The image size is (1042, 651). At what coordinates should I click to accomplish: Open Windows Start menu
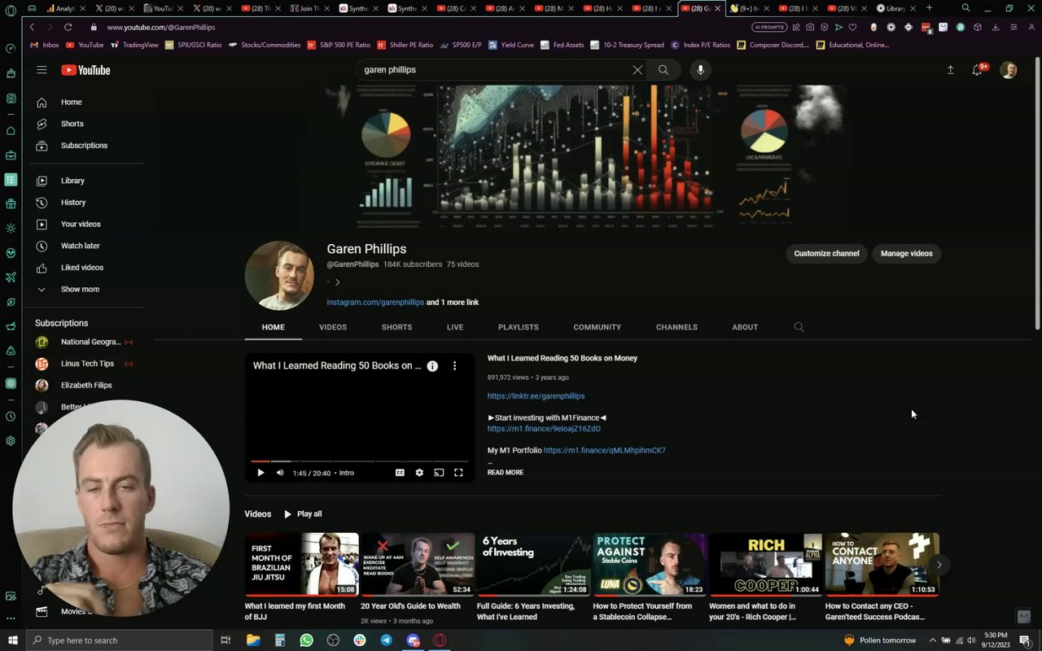pyautogui.click(x=12, y=640)
